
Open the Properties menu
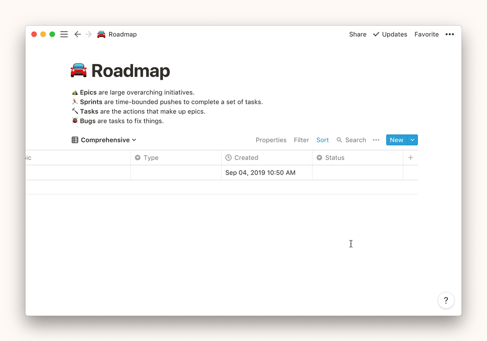271,140
